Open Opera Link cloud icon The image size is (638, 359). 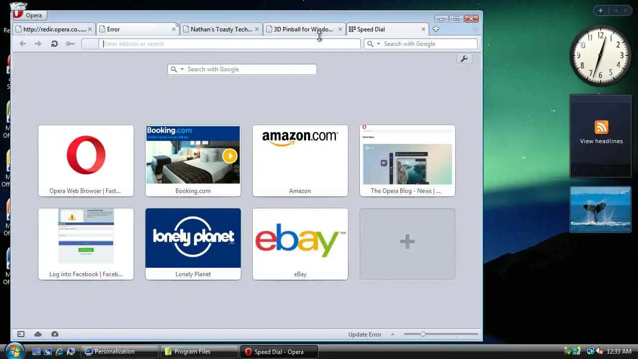tap(38, 334)
